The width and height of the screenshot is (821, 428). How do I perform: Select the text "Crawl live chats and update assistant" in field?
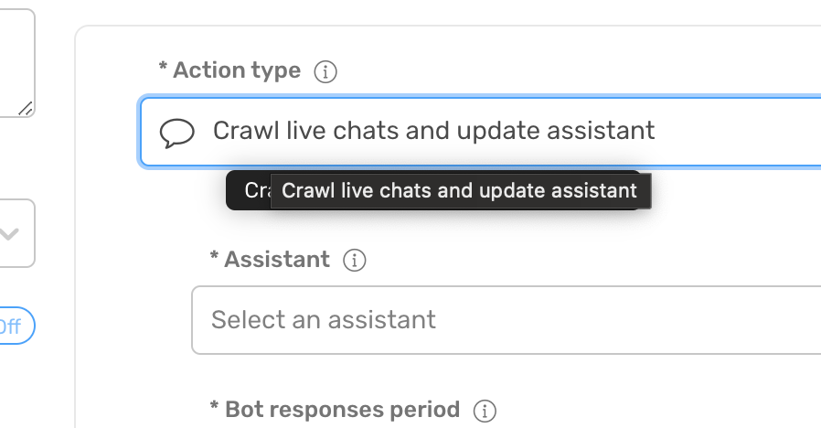click(x=433, y=131)
